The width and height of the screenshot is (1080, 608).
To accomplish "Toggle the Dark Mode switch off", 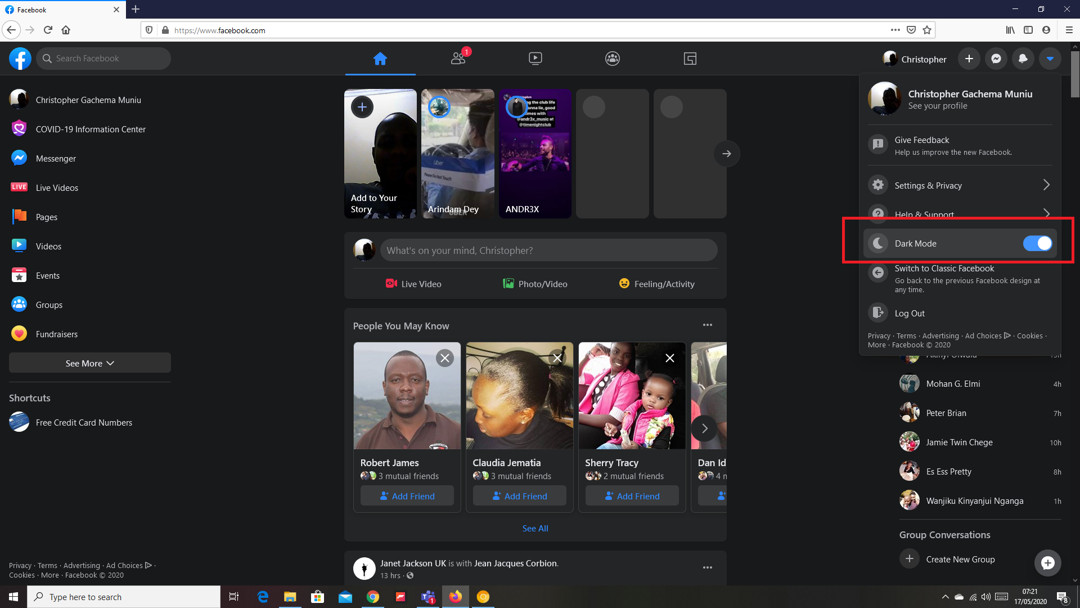I will [x=1037, y=243].
